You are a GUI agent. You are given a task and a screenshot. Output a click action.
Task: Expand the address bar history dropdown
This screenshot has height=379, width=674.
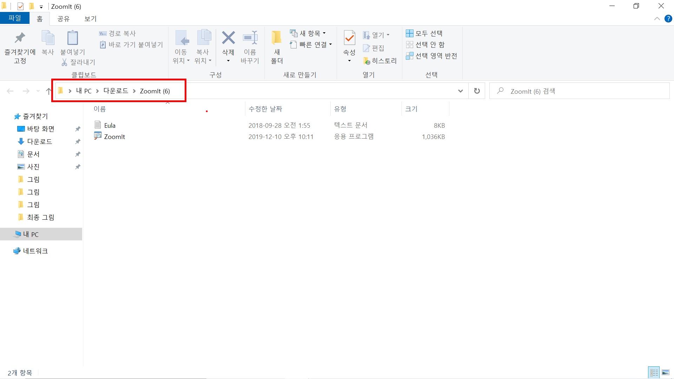(x=461, y=91)
